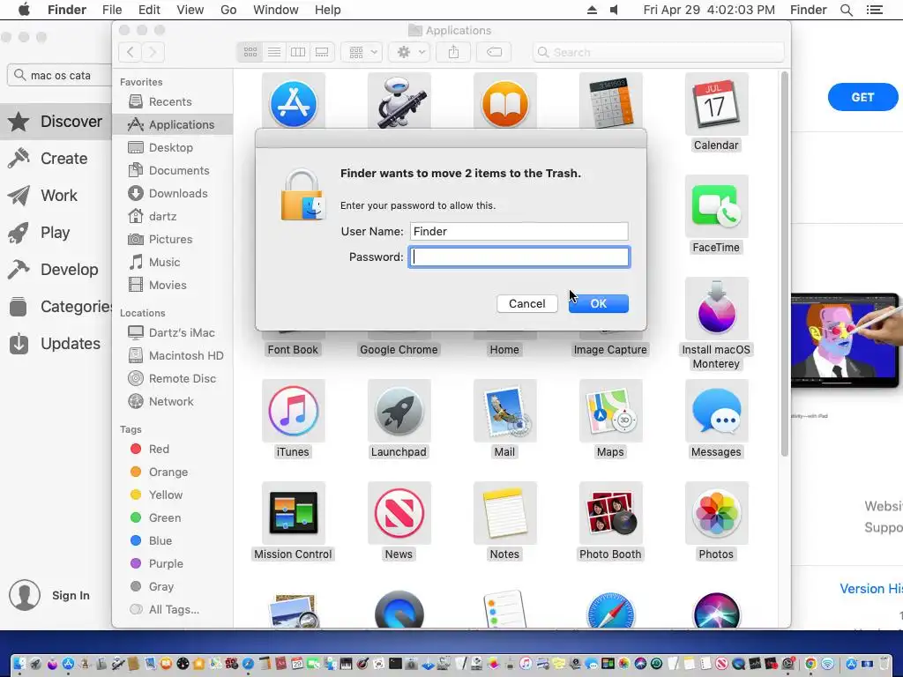Select the QuickTime Player icon
Screen dimensions: 903x677
click(x=399, y=610)
